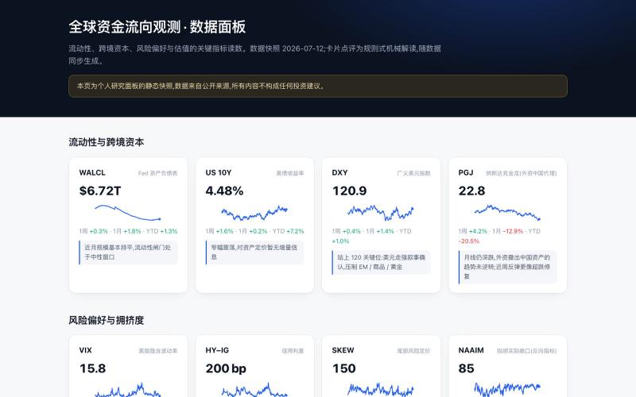Click the WALCL ticker label
Screen dimensions: 636x397
pos(92,172)
